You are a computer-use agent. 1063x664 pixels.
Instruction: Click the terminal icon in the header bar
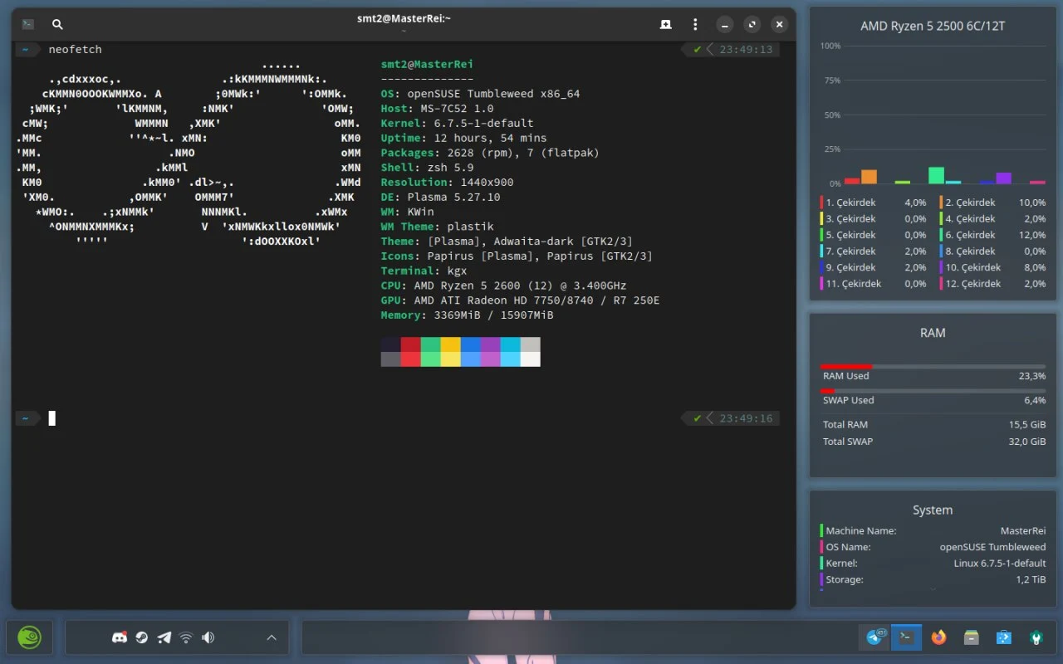28,25
